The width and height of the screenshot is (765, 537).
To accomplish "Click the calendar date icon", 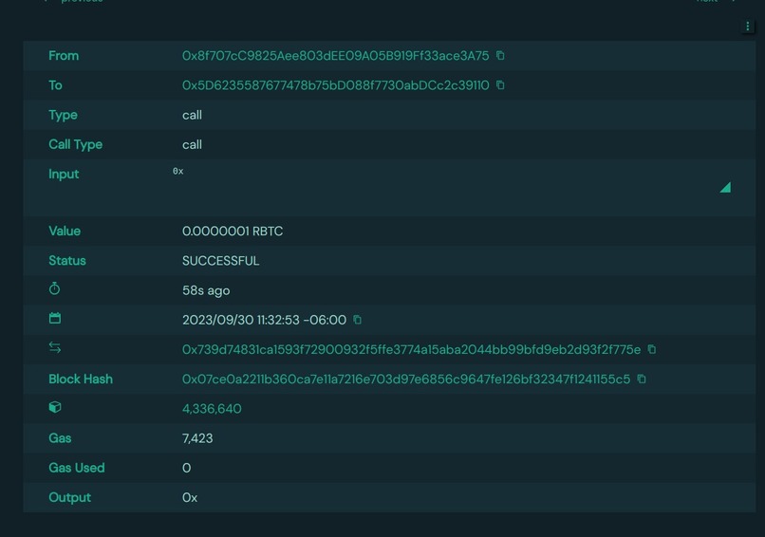I will (x=55, y=319).
